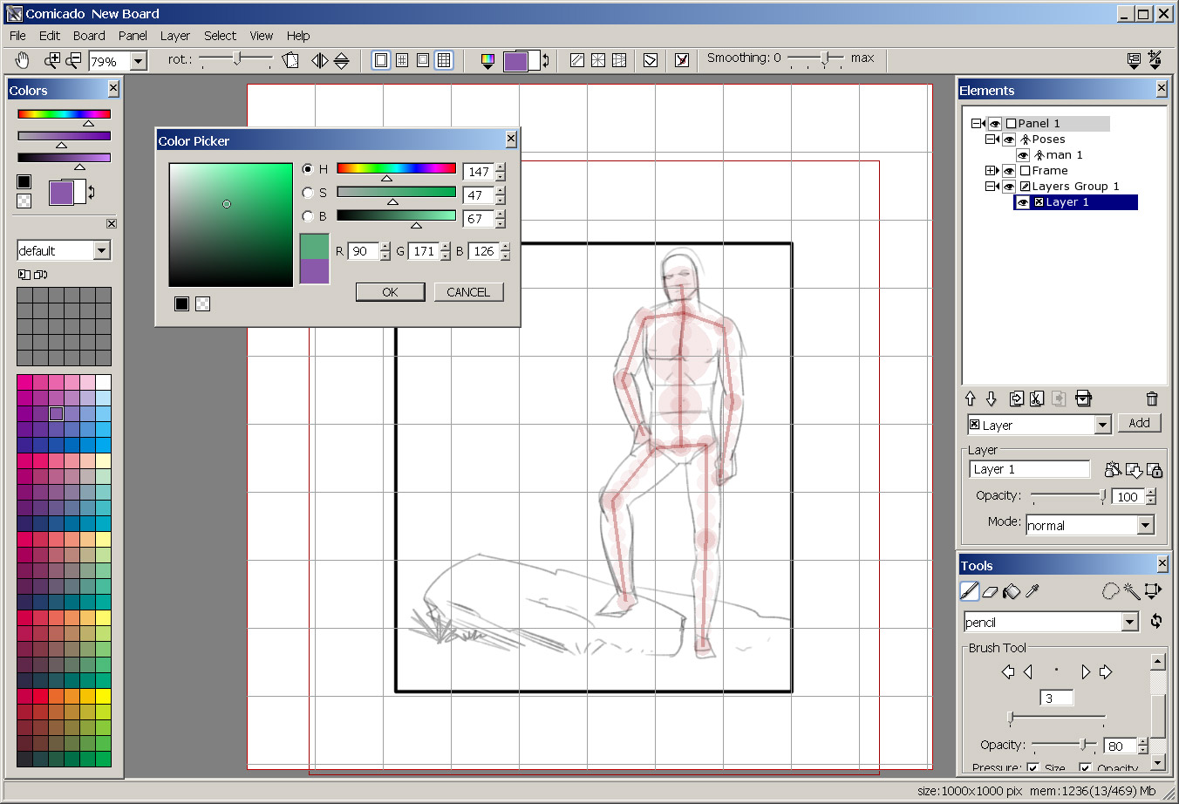Select the Hand pan tool in toolbar
The height and width of the screenshot is (804, 1179).
19,59
